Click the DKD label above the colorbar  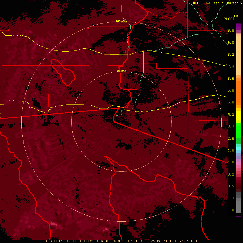(x=237, y=16)
